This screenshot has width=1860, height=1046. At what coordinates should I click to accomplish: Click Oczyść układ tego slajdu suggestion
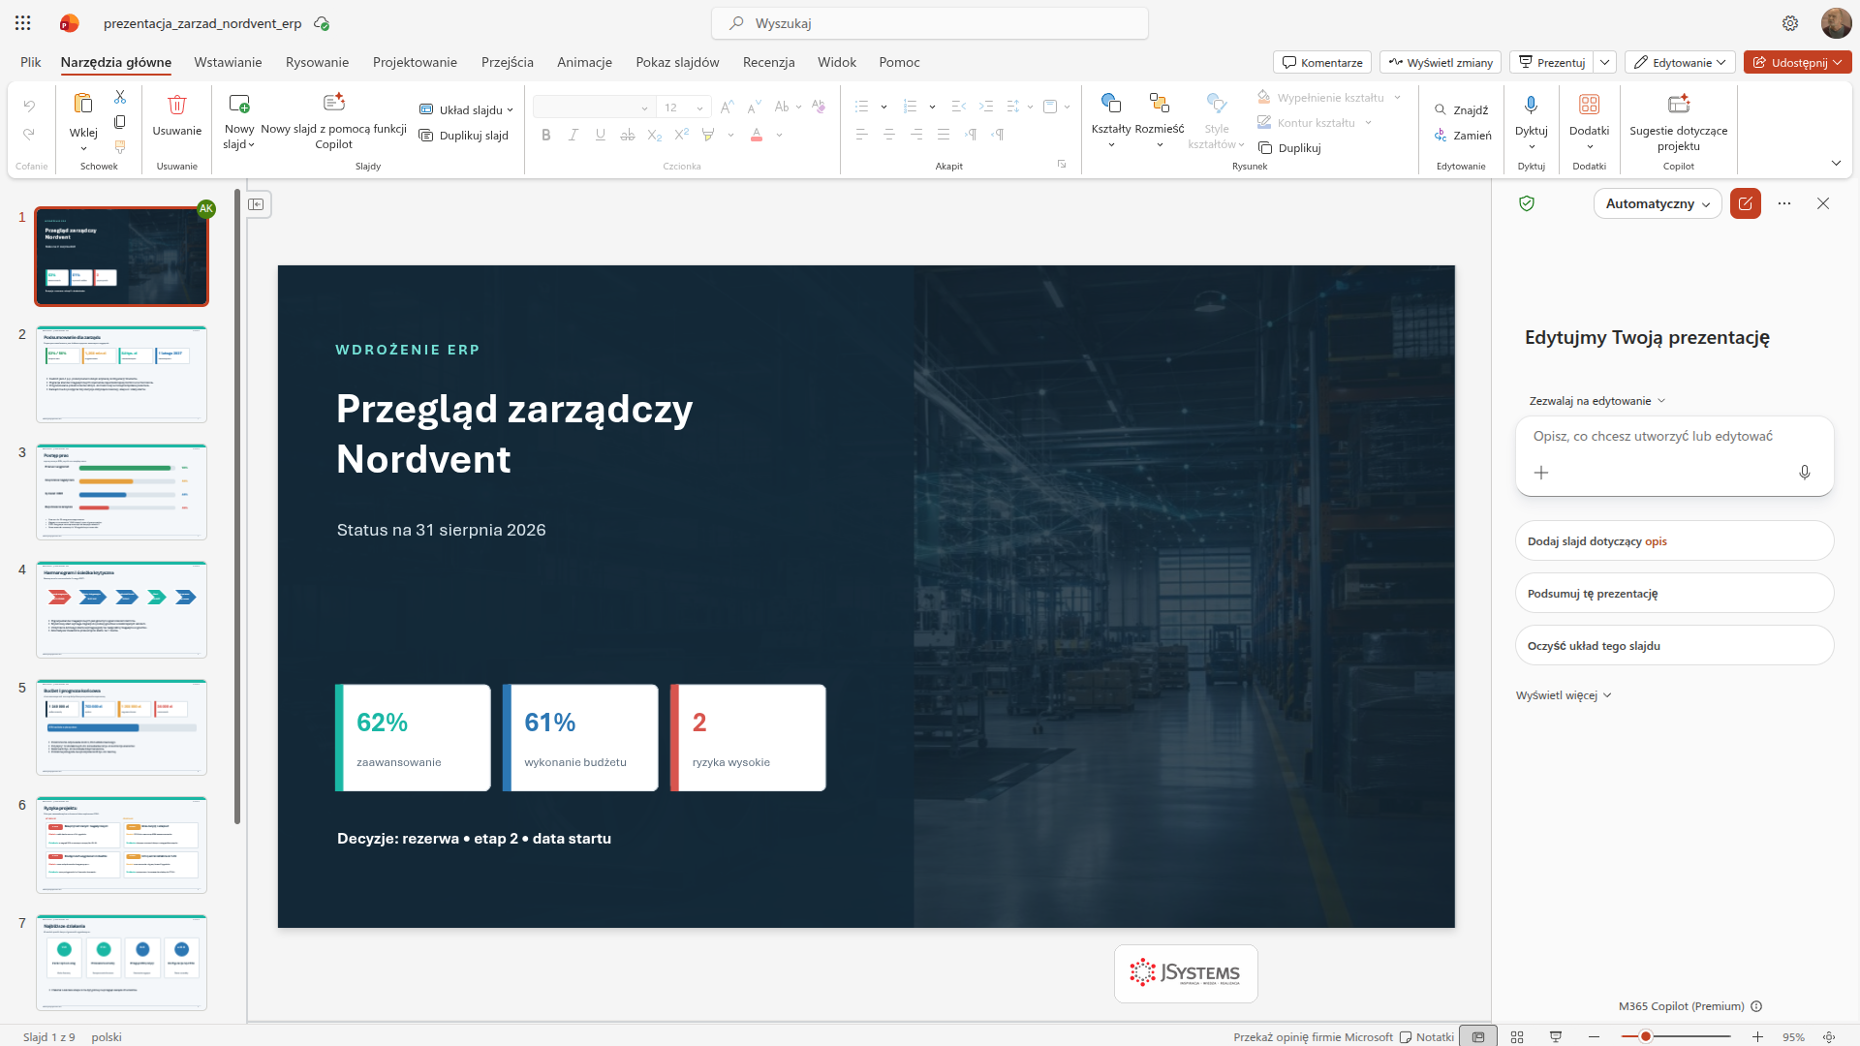(1674, 646)
